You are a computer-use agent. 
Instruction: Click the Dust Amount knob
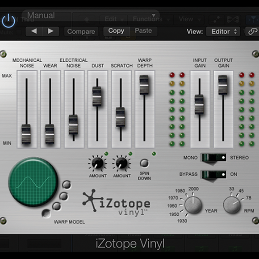point(97,163)
